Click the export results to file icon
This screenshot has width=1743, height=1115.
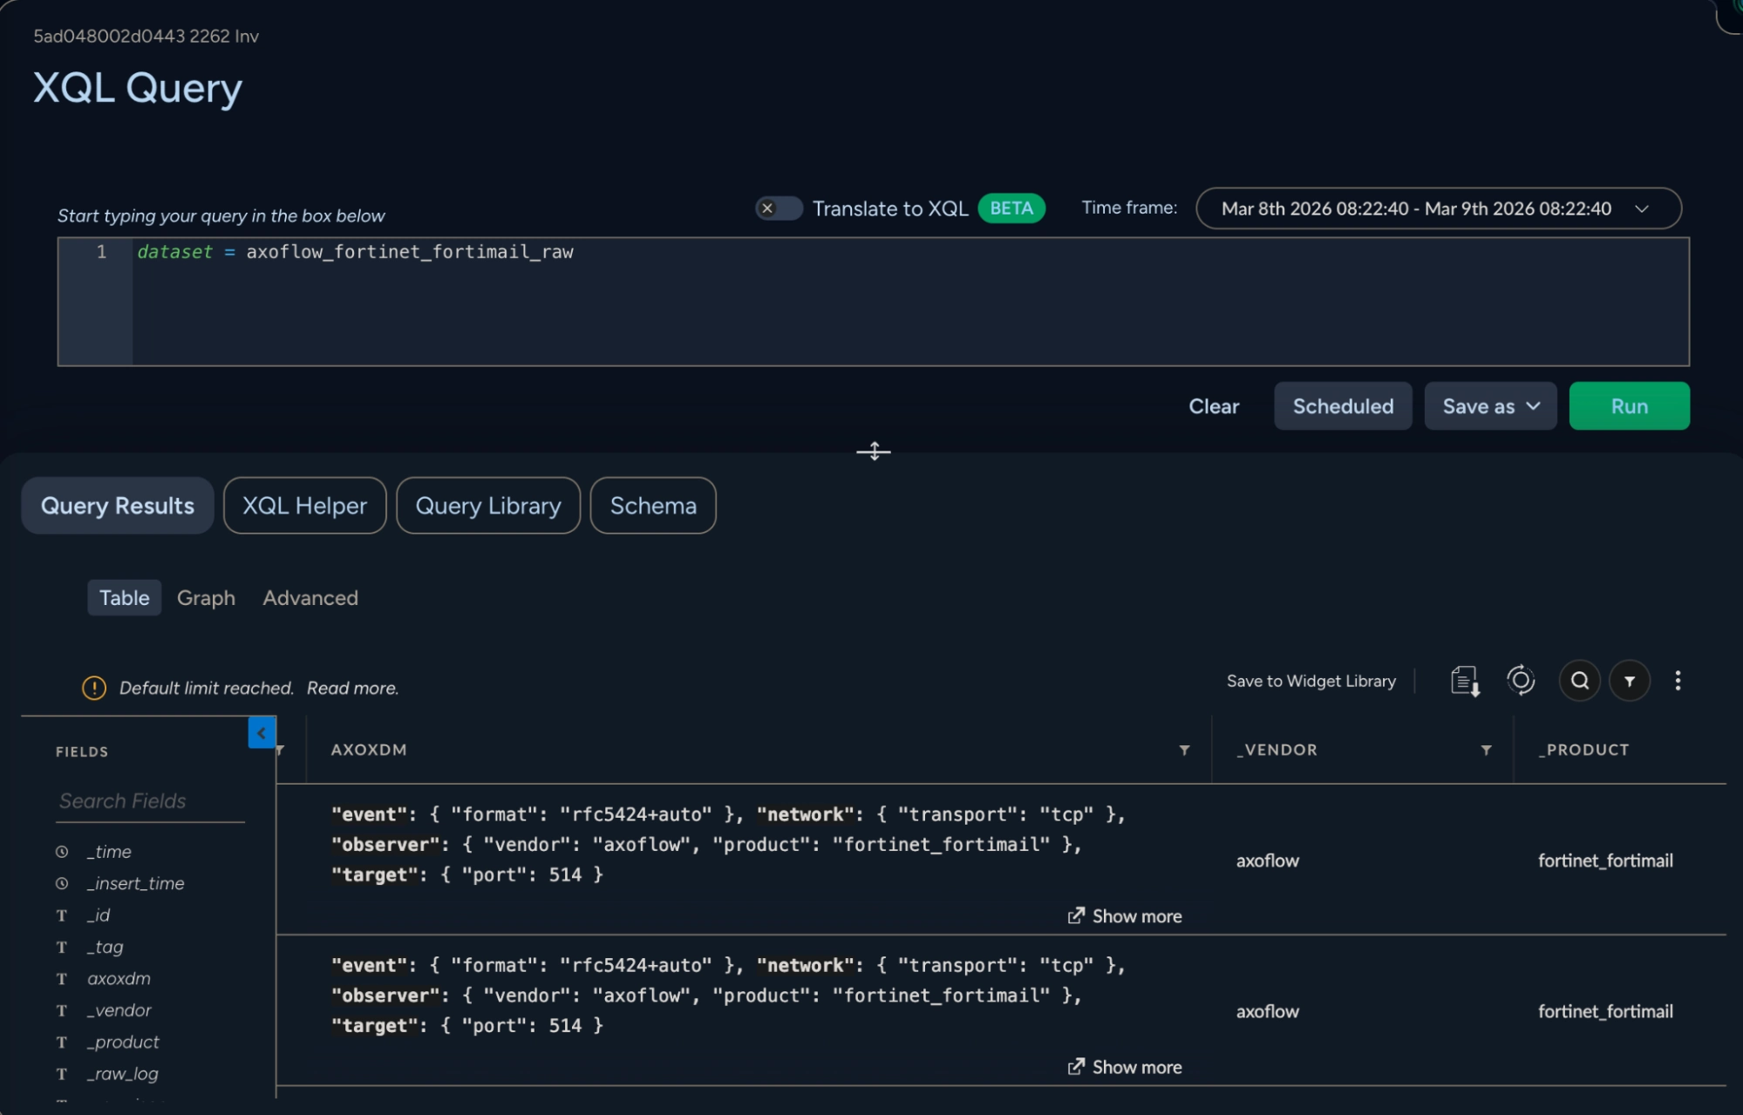point(1465,681)
